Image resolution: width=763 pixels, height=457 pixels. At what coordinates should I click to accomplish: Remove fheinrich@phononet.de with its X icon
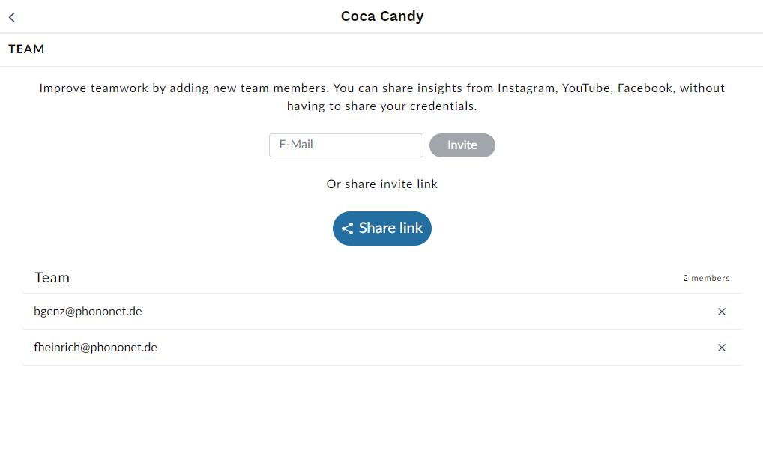722,348
